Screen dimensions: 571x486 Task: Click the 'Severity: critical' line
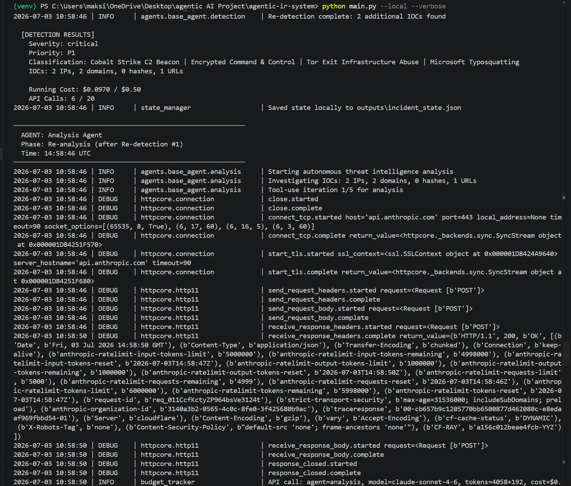coord(64,44)
